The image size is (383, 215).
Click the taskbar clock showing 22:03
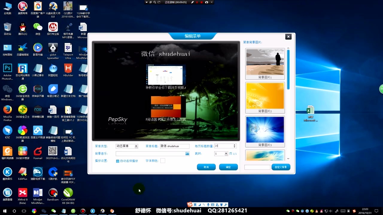coord(365,211)
